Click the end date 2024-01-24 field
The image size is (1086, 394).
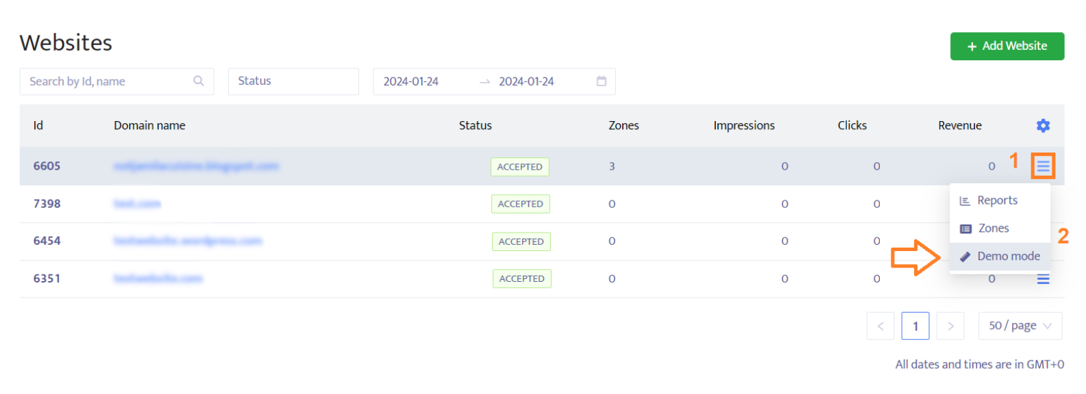(526, 81)
